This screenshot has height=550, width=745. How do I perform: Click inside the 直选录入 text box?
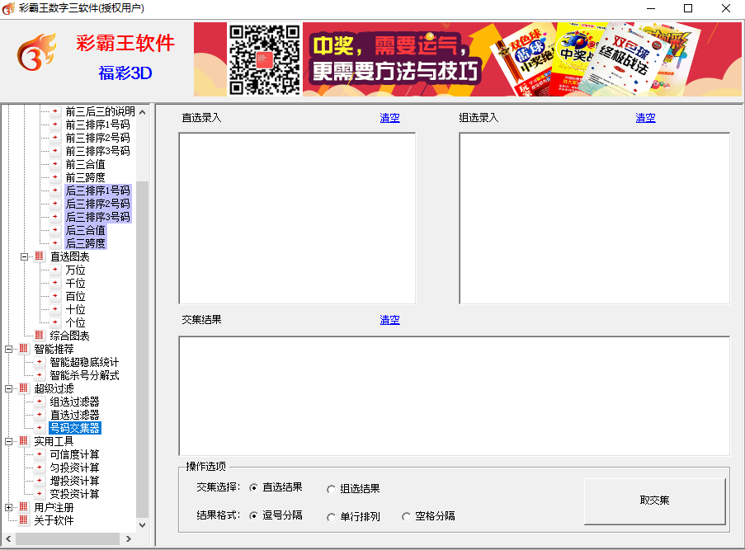point(297,219)
